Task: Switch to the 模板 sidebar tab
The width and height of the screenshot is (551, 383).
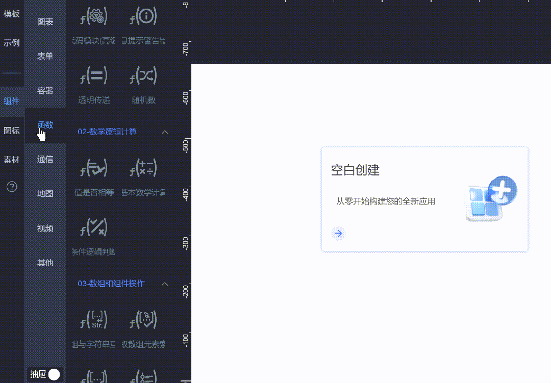Action: tap(12, 14)
